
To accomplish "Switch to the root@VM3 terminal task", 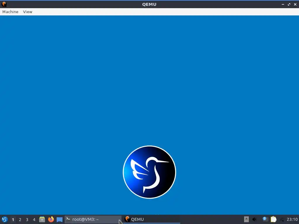I will (93, 219).
